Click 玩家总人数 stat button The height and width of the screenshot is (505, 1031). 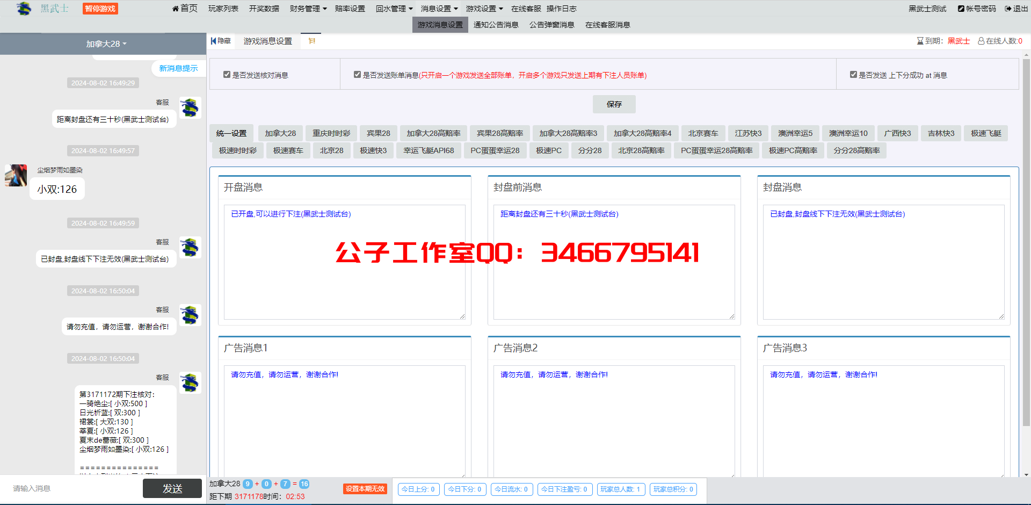pyautogui.click(x=620, y=489)
